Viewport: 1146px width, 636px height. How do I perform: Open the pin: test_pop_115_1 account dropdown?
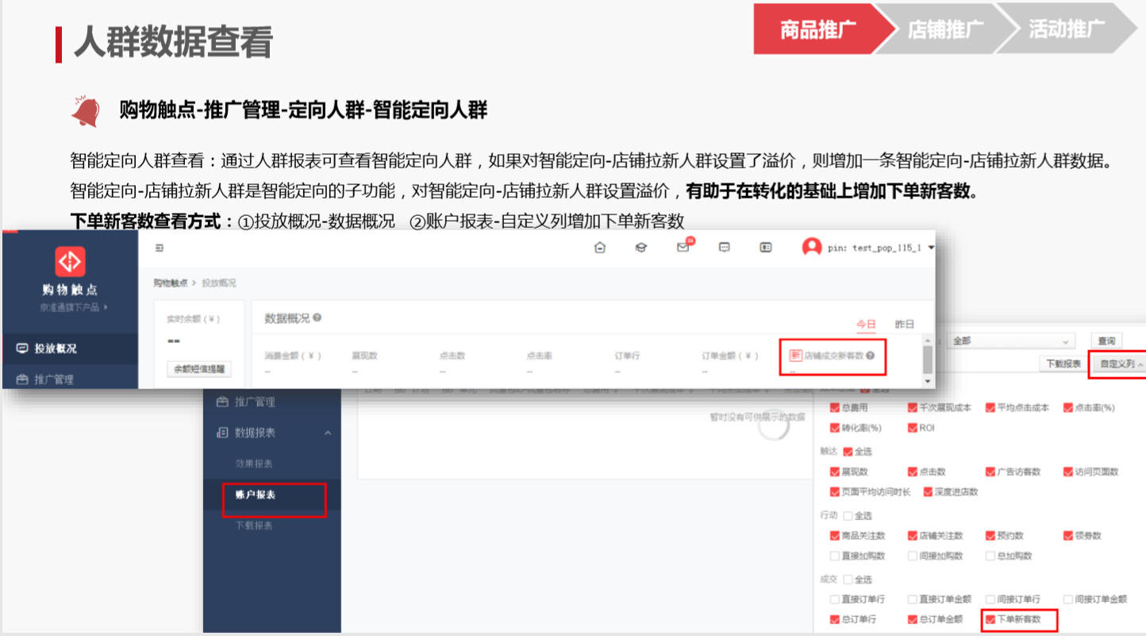point(881,248)
